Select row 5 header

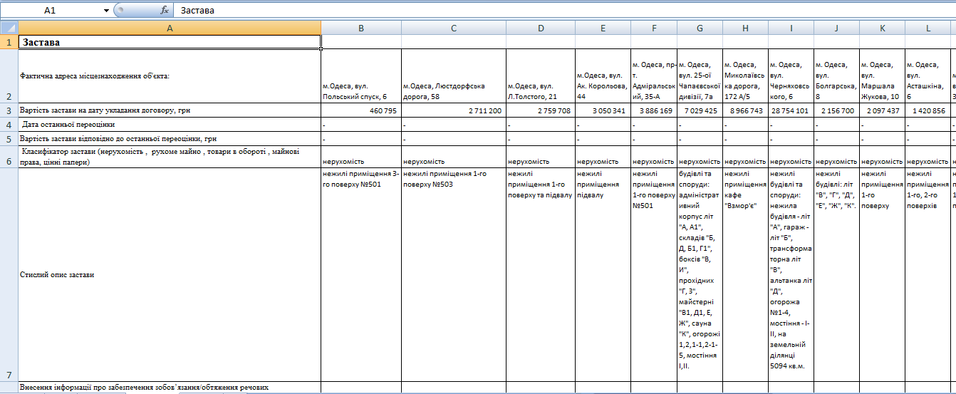9,139
